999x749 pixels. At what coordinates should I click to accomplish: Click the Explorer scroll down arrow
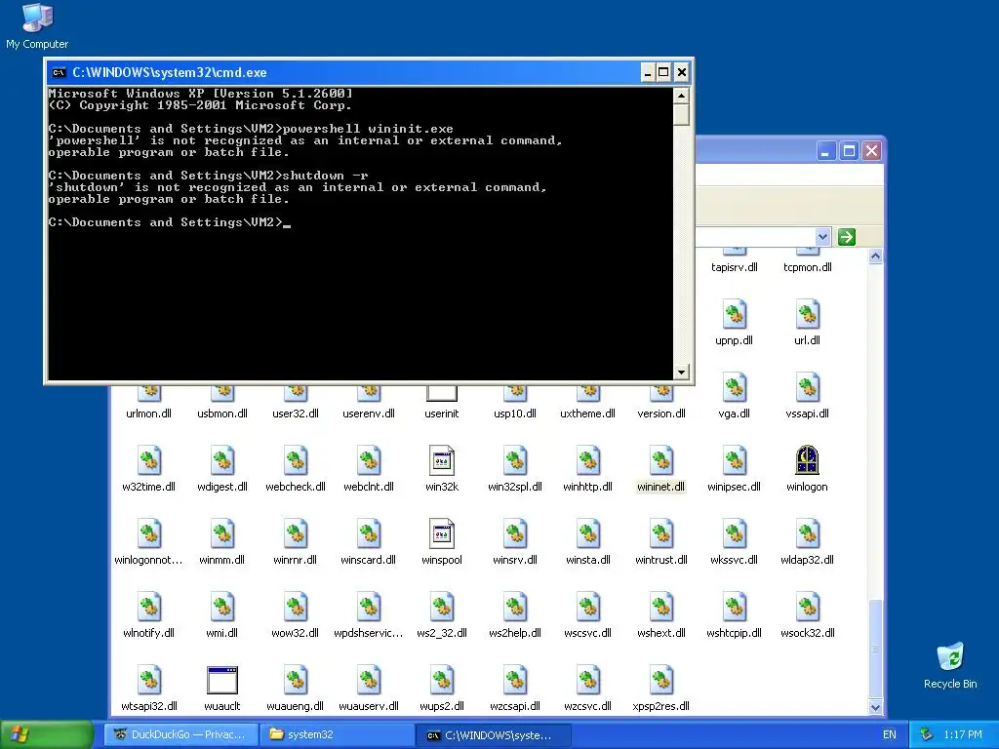point(875,707)
